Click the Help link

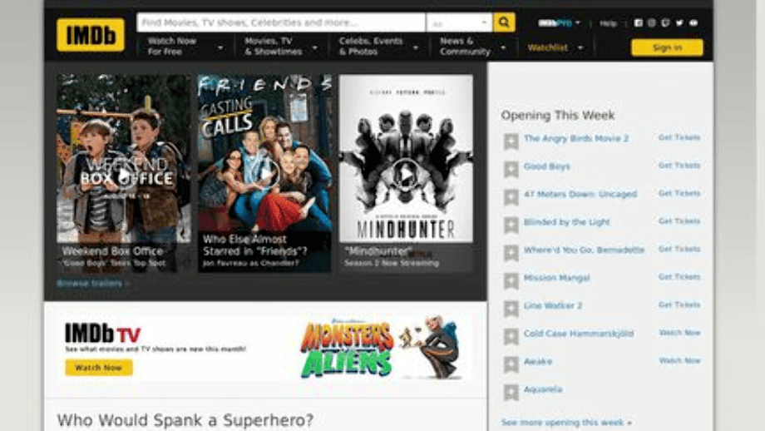[608, 23]
